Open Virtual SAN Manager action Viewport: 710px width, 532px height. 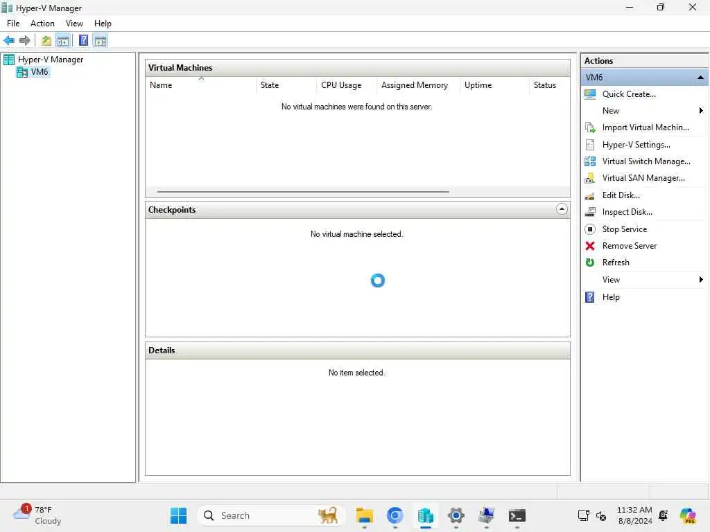[644, 178]
